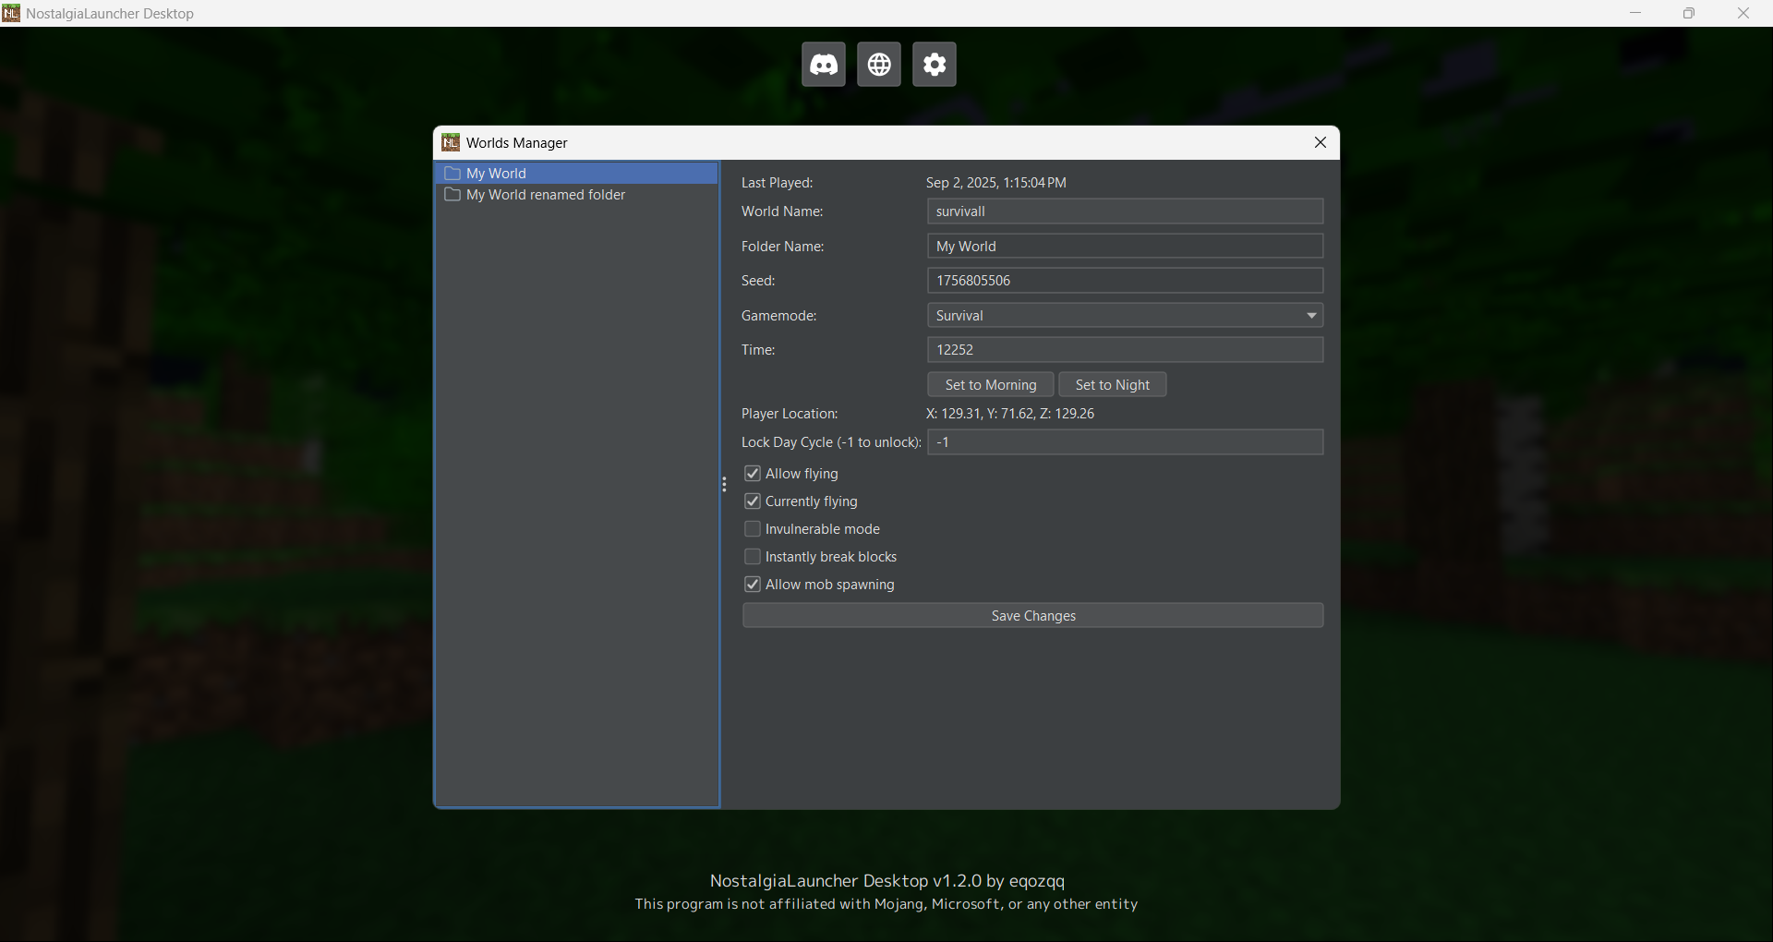The height and width of the screenshot is (942, 1773).
Task: Click into the Seed field
Action: [x=1125, y=281]
